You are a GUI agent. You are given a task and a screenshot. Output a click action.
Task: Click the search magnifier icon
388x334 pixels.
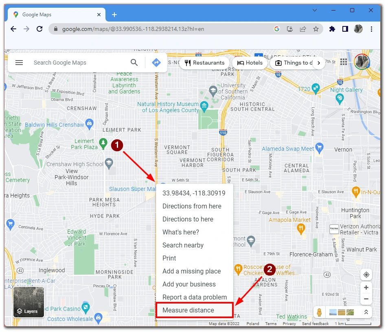coord(134,63)
